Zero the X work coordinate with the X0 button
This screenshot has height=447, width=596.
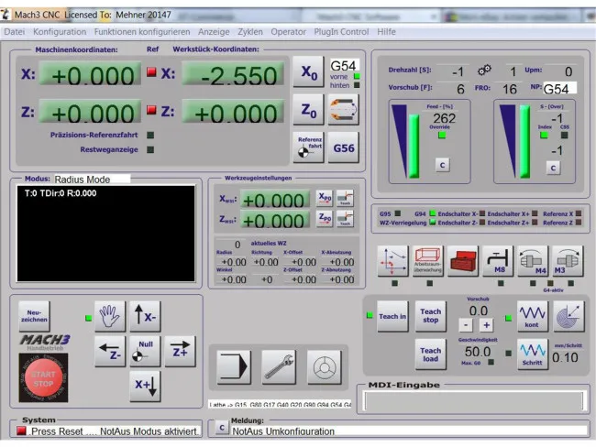[x=308, y=71]
